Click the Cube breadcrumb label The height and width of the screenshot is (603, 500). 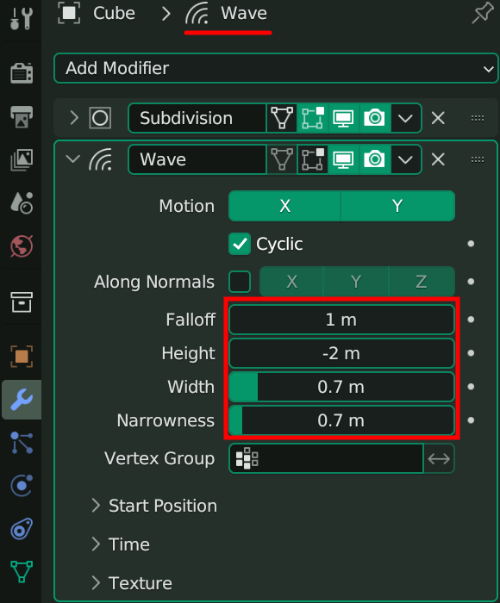pyautogui.click(x=114, y=14)
